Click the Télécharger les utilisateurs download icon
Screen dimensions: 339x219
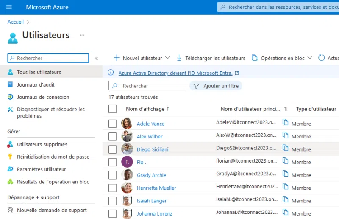click(179, 58)
